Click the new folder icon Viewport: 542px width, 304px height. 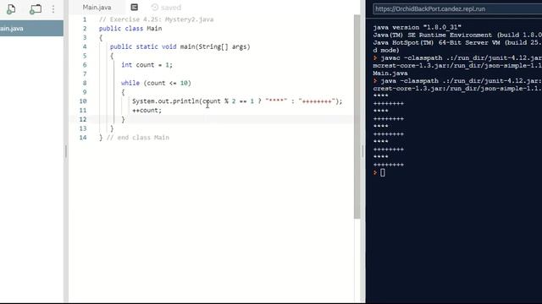[36, 9]
